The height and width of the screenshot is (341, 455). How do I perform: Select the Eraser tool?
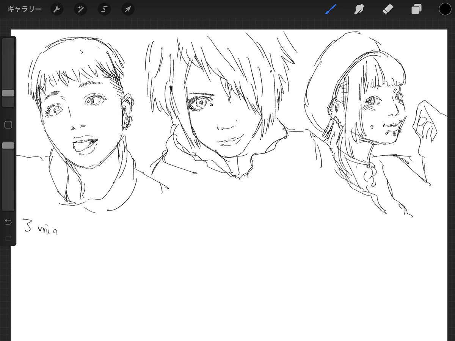coord(388,9)
